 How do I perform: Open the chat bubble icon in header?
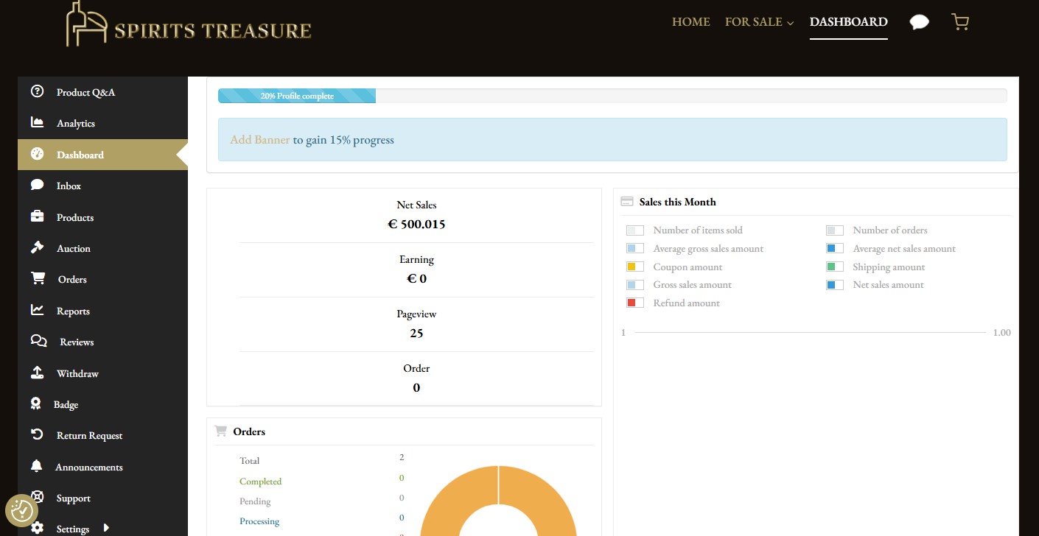pyautogui.click(x=919, y=22)
